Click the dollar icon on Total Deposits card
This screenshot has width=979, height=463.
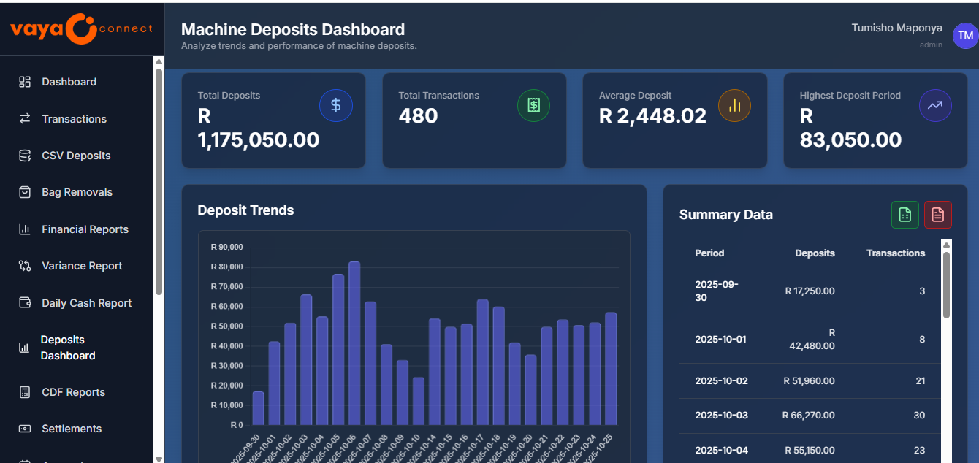pyautogui.click(x=336, y=105)
